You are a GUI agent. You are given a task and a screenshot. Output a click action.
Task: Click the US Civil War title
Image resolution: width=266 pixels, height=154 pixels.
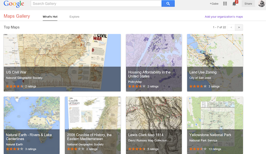pos(16,72)
